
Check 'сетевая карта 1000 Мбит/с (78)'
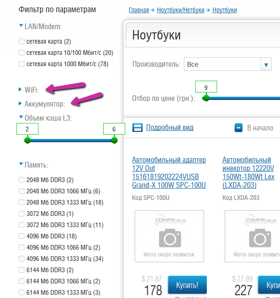pos(22,64)
